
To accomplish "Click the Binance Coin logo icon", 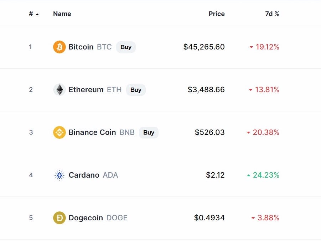I will [59, 132].
